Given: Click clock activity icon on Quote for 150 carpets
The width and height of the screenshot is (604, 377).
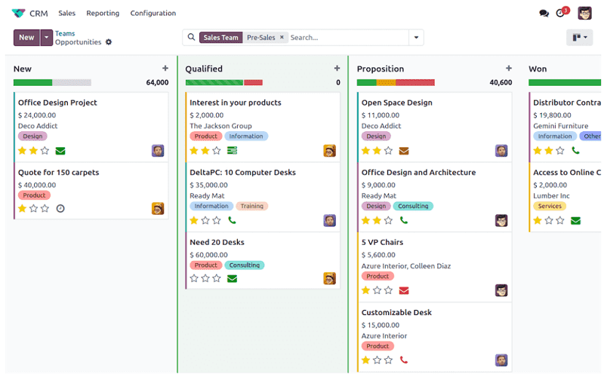Looking at the screenshot, I should coord(60,209).
